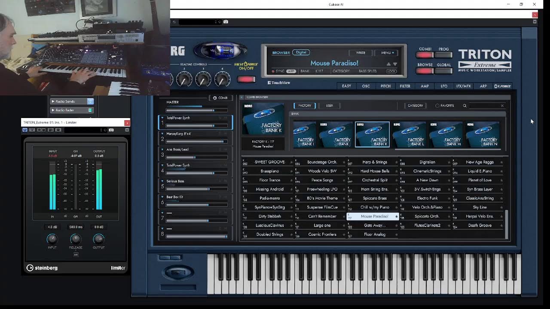Select the Death Groove combi
The image size is (550, 309).
pos(477,225)
